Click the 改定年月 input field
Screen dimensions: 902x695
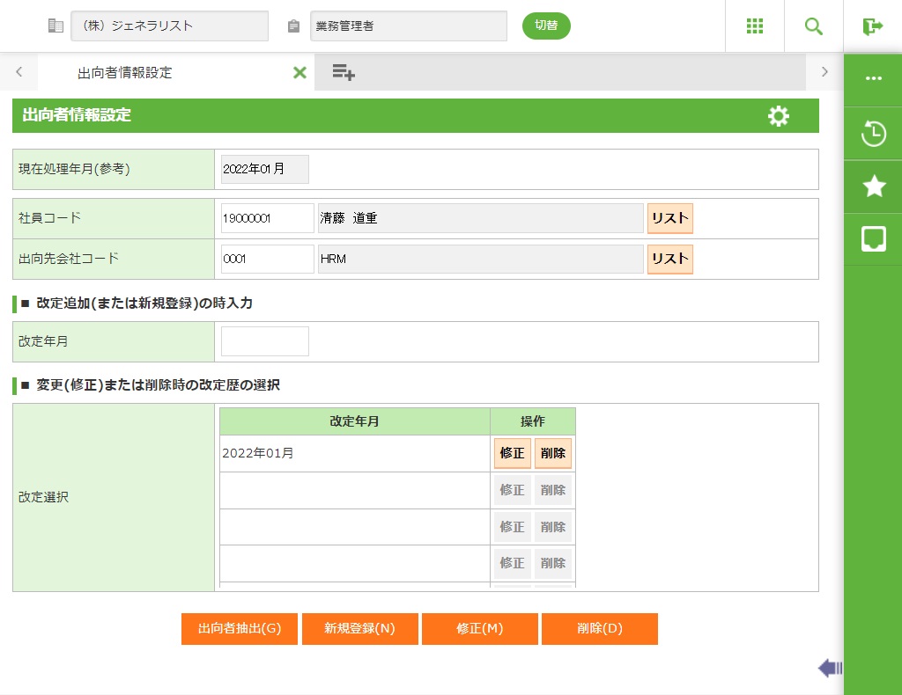[x=265, y=341]
